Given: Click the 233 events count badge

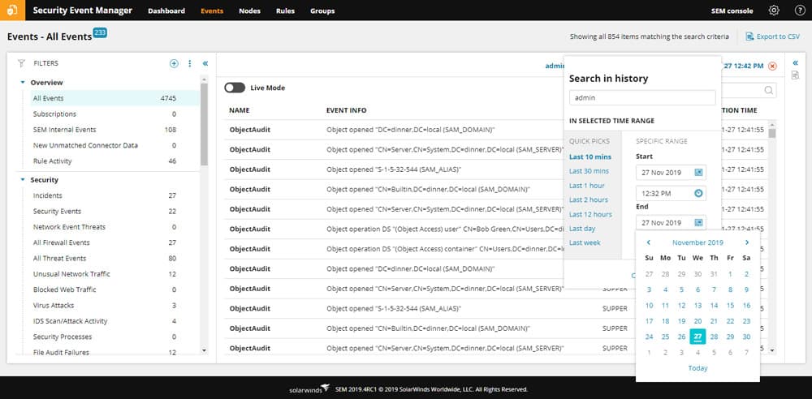Looking at the screenshot, I should tap(100, 33).
